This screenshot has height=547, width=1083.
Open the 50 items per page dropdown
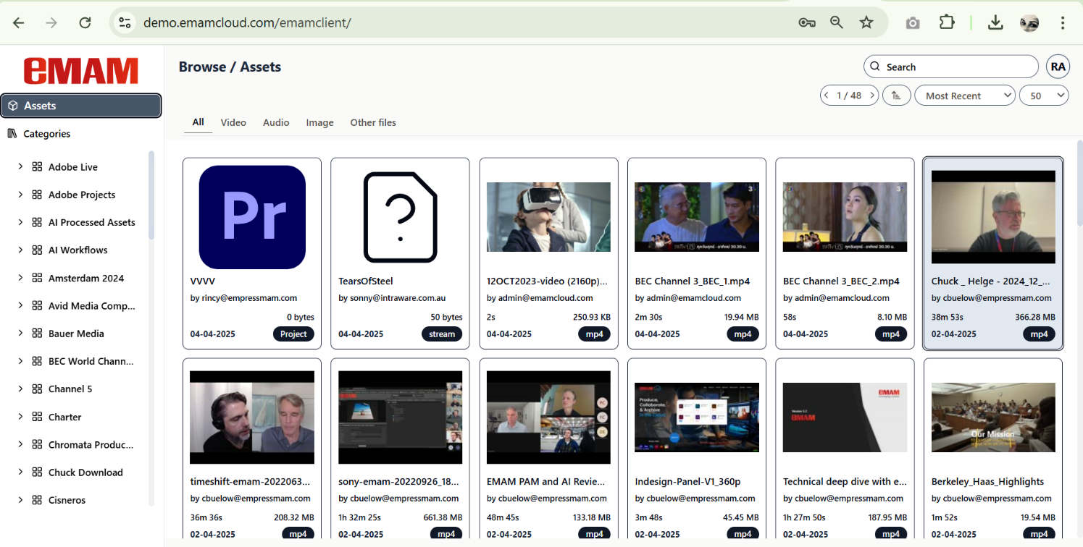[x=1044, y=96]
